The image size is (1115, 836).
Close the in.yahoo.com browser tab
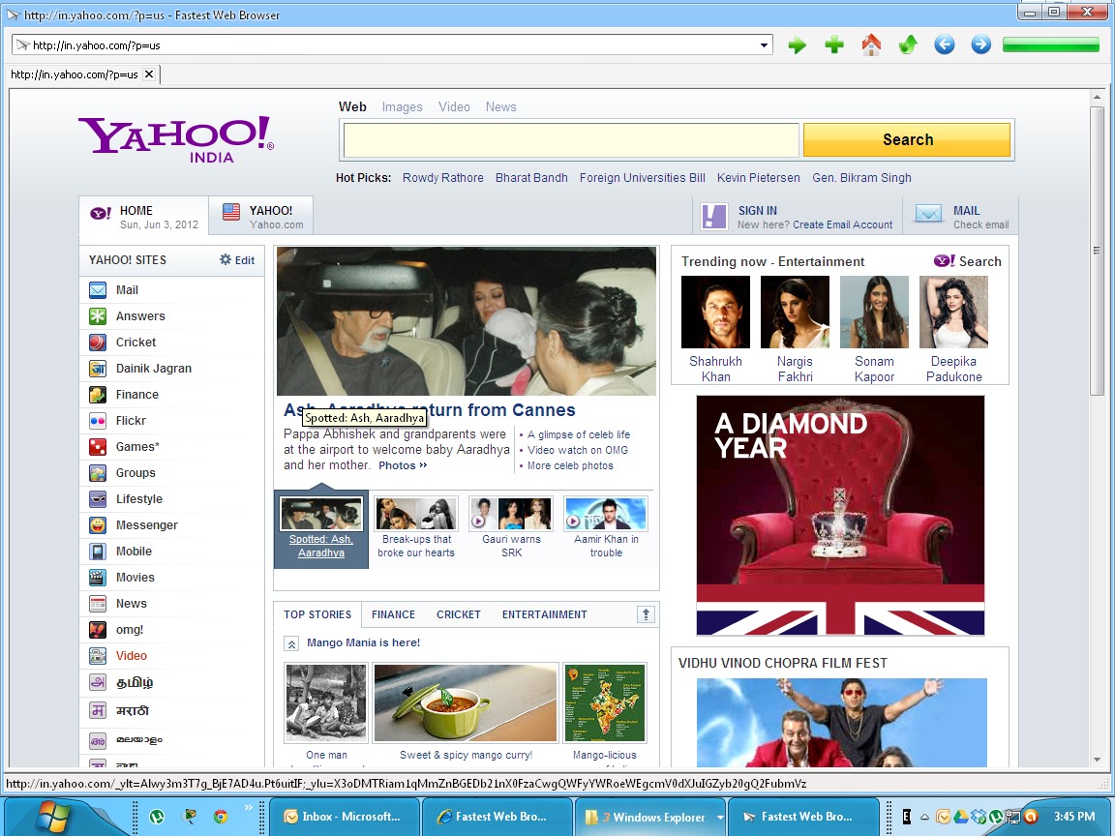click(x=149, y=74)
